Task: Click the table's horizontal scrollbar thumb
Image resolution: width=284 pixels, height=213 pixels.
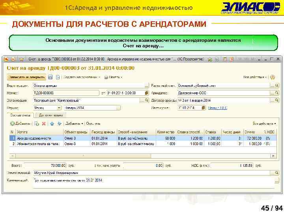Action: (83, 156)
